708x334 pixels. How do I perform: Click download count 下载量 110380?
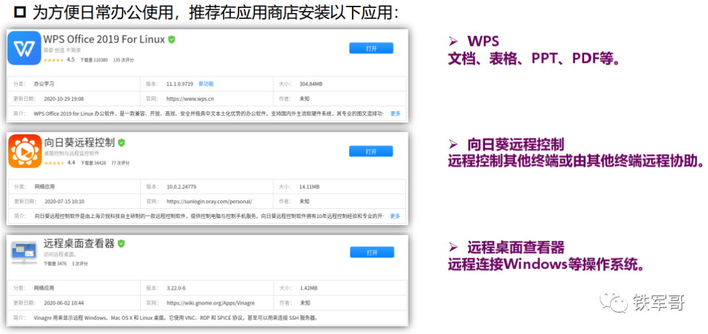tap(94, 60)
